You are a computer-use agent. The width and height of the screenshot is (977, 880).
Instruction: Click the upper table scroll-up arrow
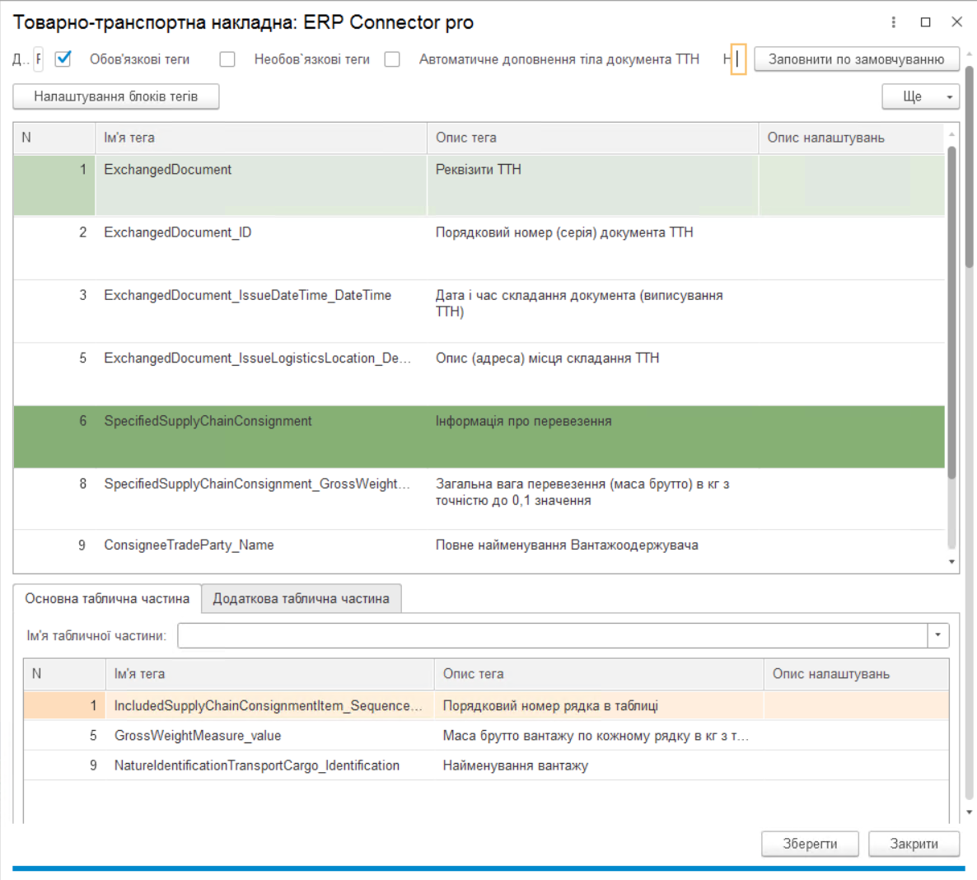951,133
